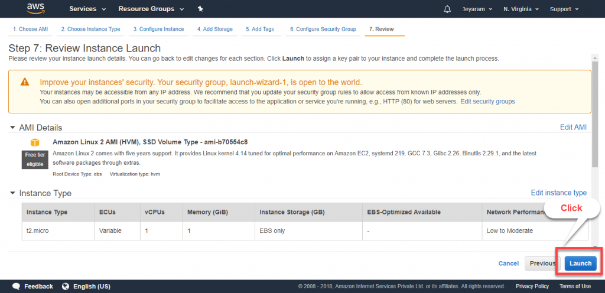This screenshot has width=605, height=293.
Task: Click the orange warning triangle icon
Action: (25, 82)
